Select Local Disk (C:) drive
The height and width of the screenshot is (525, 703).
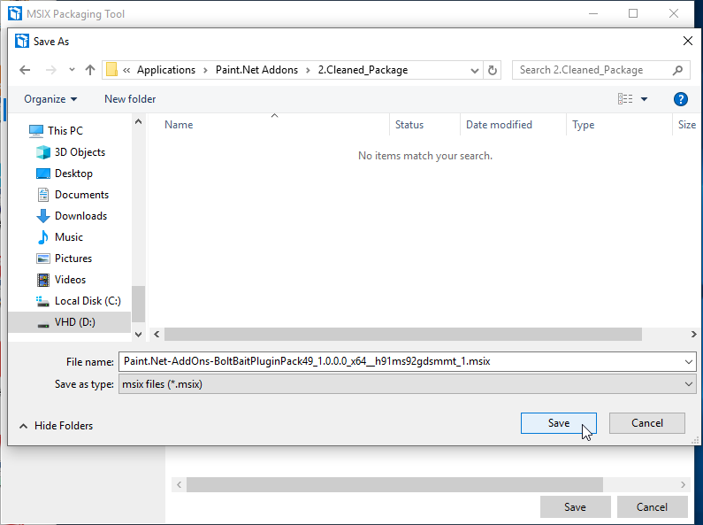[87, 301]
